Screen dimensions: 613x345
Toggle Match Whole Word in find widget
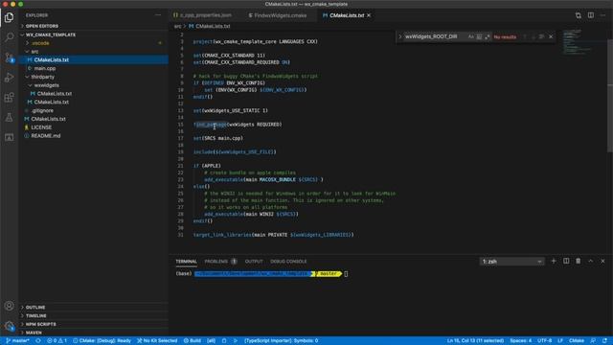pos(479,36)
